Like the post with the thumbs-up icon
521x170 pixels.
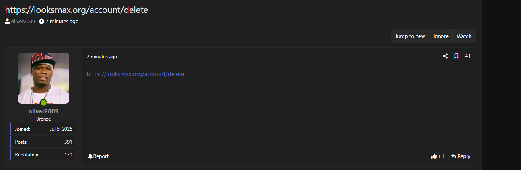pyautogui.click(x=434, y=156)
